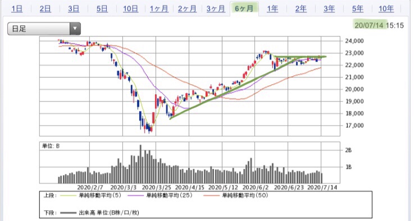Switch chart to 10日 range
This screenshot has width=419, height=221.
[130, 9]
